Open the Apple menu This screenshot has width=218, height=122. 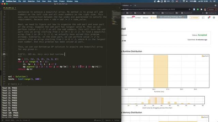click(3, 1)
